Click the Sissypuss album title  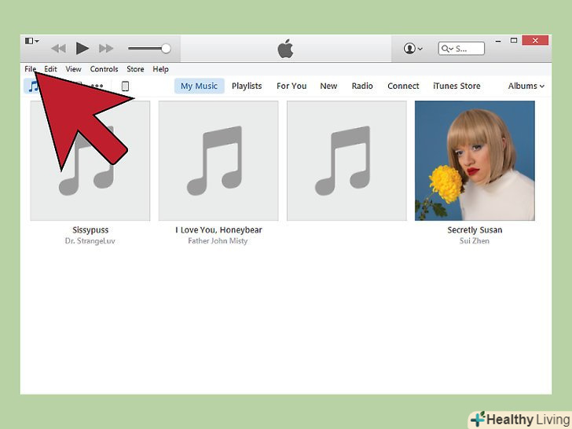coord(90,230)
